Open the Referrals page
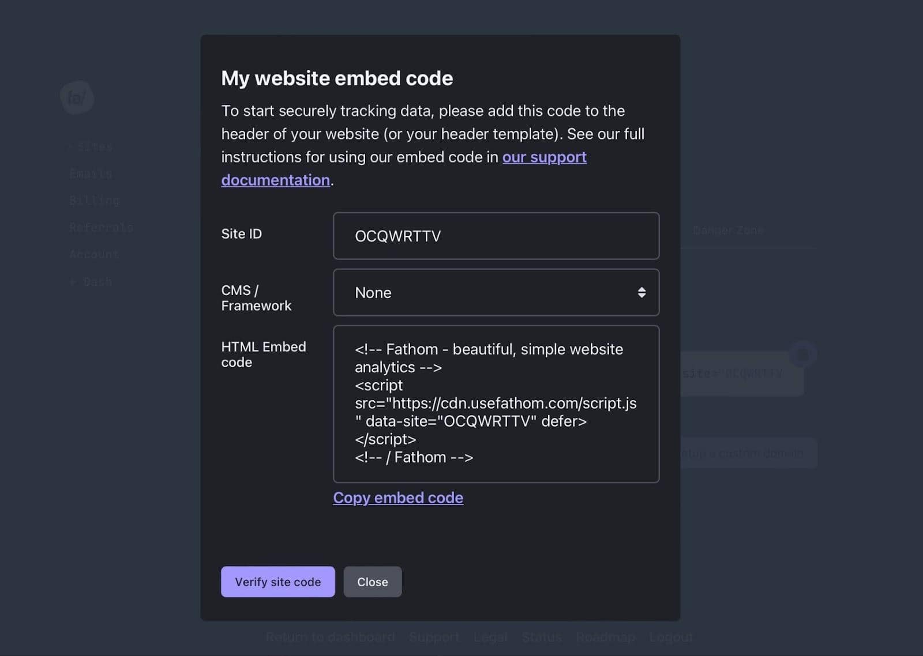This screenshot has height=656, width=923. pyautogui.click(x=101, y=227)
